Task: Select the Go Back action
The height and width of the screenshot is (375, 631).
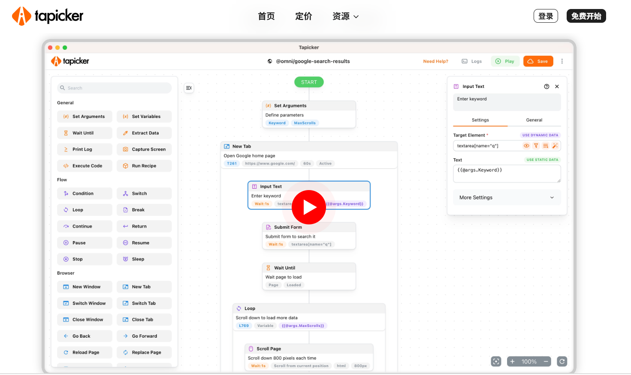Action: [x=85, y=336]
